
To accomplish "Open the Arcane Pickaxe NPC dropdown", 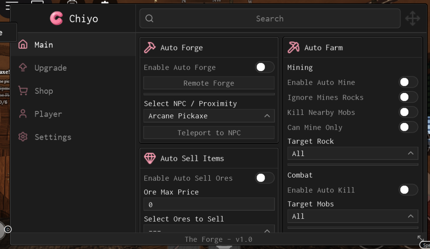I will [209, 116].
